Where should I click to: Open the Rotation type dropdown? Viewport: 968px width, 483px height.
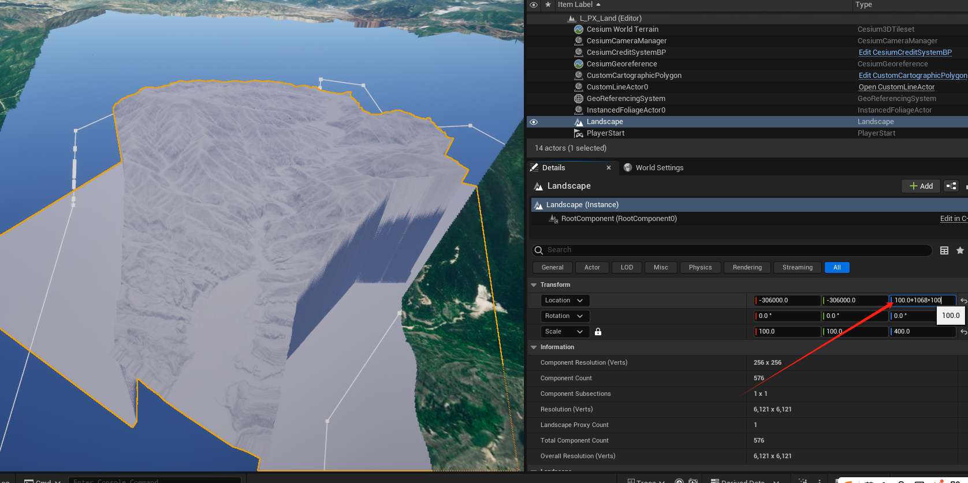tap(564, 316)
